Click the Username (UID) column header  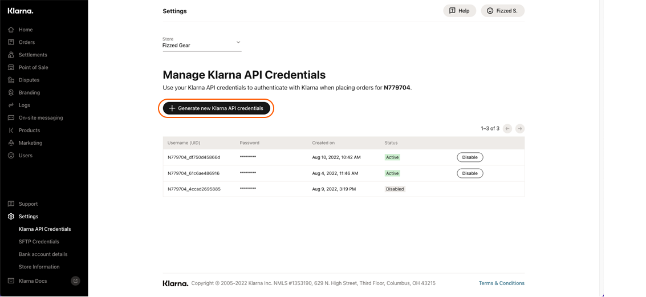[x=184, y=143]
